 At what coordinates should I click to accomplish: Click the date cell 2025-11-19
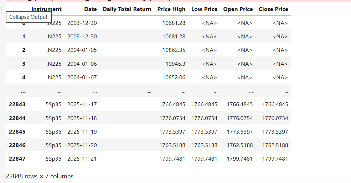coord(82,132)
